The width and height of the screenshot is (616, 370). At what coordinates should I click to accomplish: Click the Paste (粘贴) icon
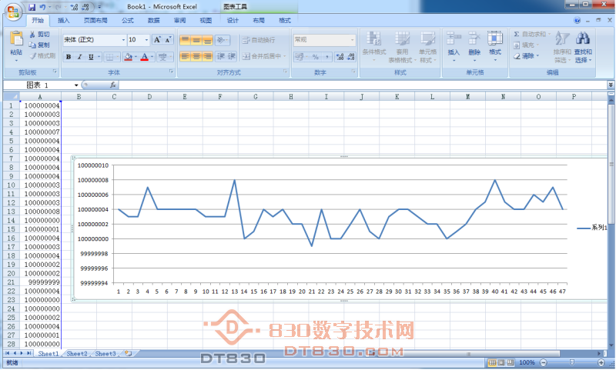(16, 38)
